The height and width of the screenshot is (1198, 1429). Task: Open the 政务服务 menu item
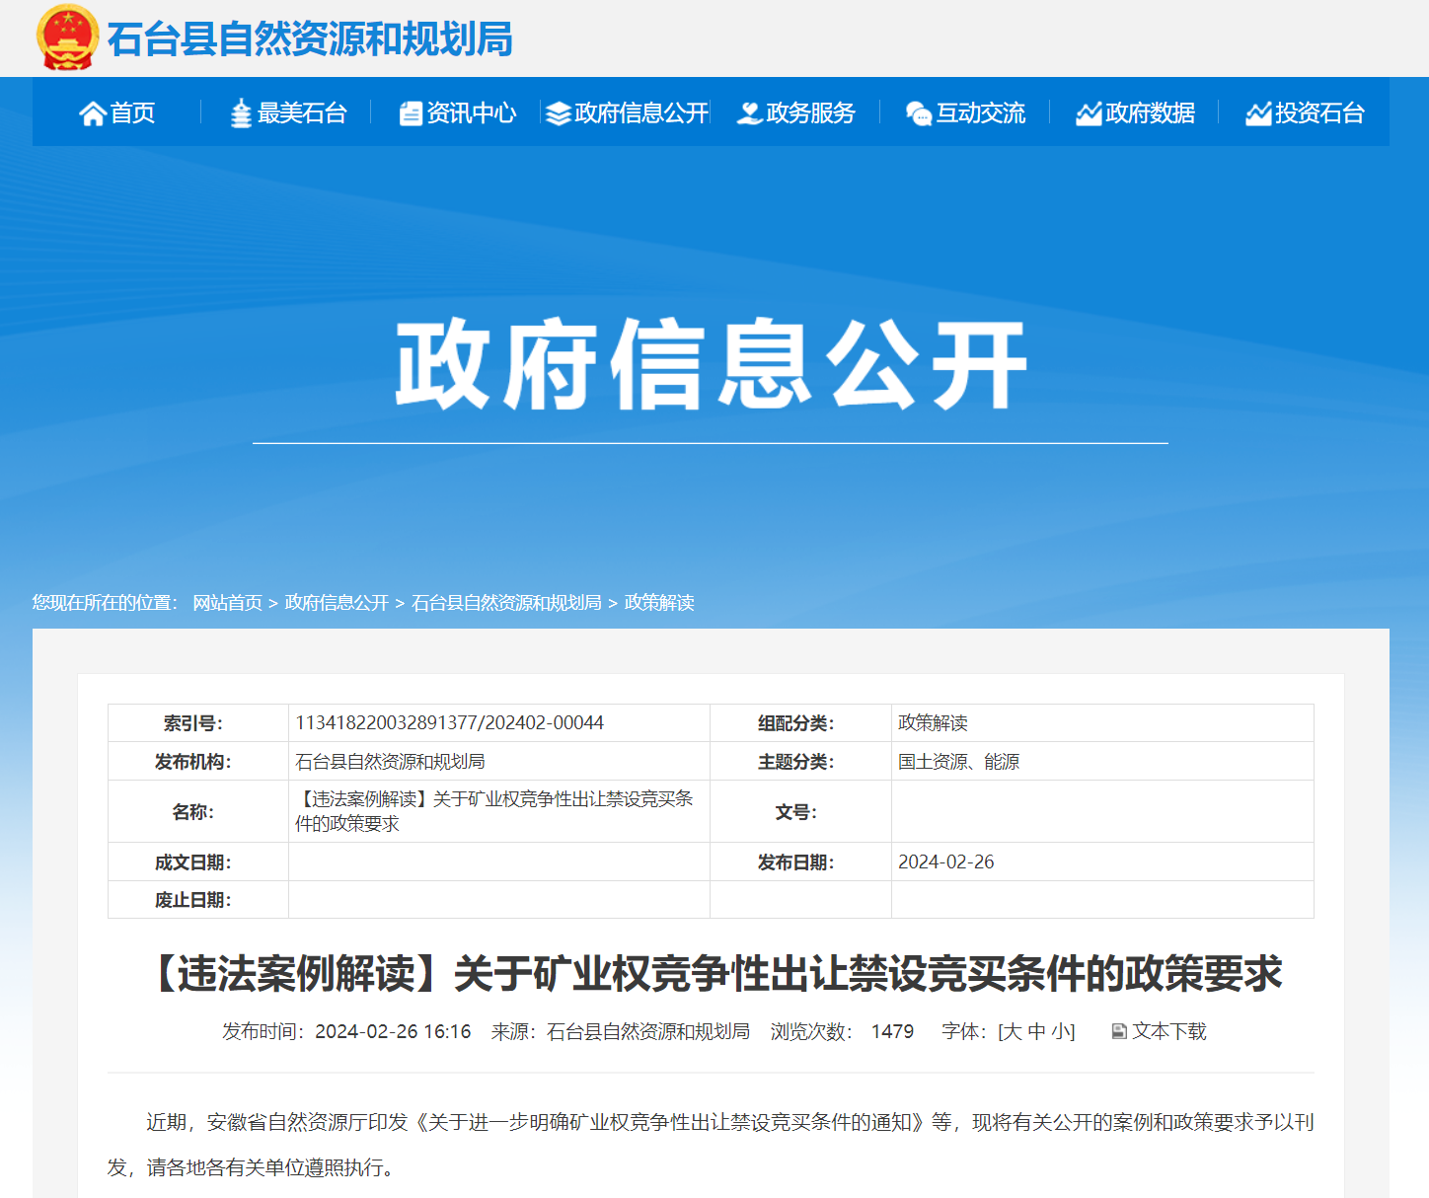[810, 113]
